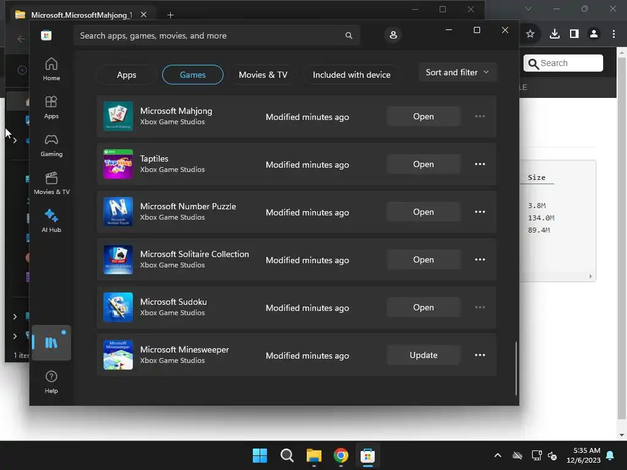Open Help in the Store sidebar
This screenshot has height=470, width=627.
(51, 382)
